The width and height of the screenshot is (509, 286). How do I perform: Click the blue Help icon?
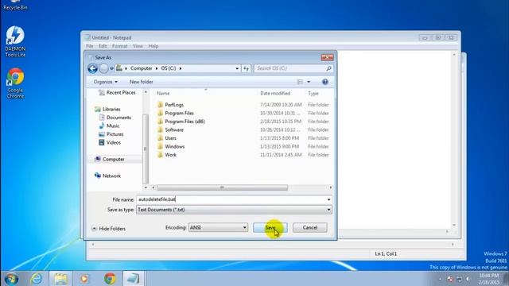point(325,82)
